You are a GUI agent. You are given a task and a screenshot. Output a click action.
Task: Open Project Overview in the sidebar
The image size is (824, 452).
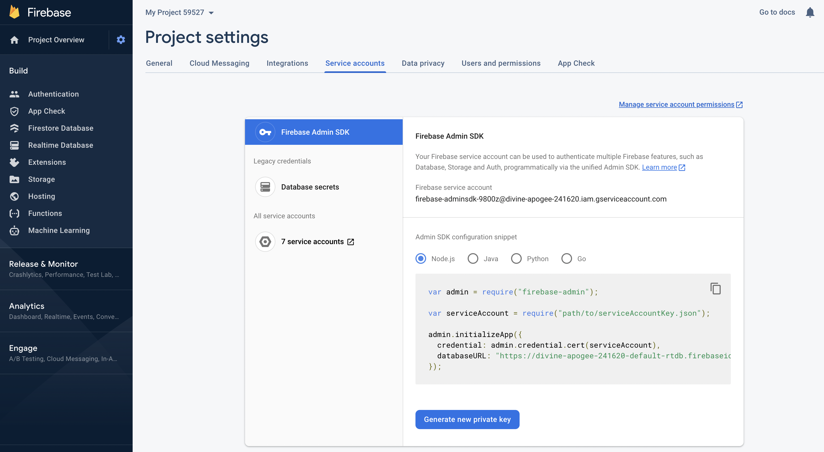[x=56, y=40]
